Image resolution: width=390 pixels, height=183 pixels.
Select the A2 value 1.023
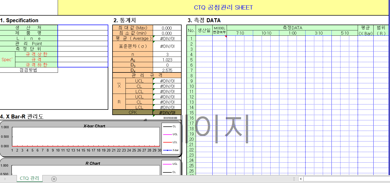[167, 60]
